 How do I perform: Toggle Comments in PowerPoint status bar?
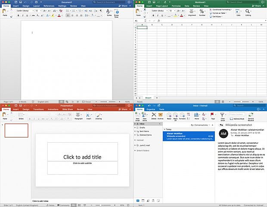click(63, 205)
